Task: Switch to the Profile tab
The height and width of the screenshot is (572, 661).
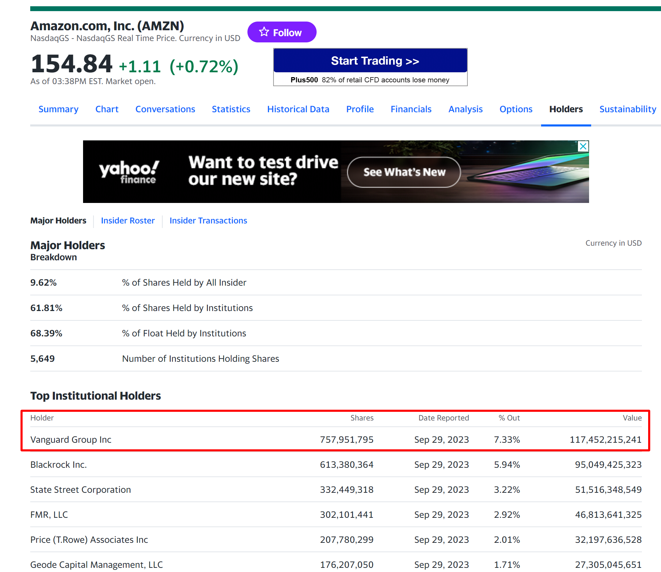Action: point(360,109)
